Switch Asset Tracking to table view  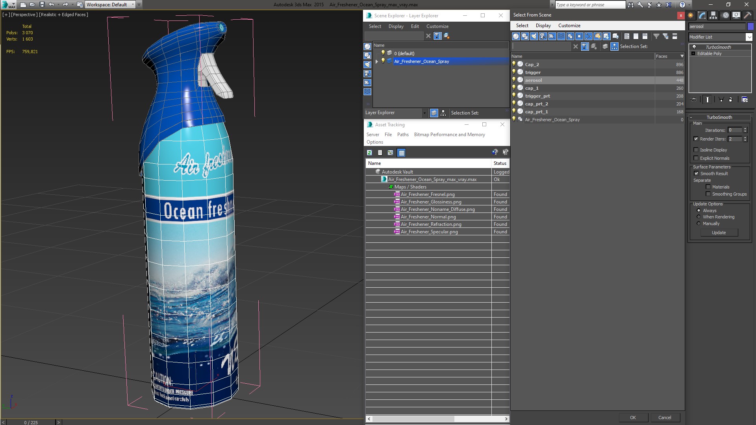pyautogui.click(x=401, y=153)
